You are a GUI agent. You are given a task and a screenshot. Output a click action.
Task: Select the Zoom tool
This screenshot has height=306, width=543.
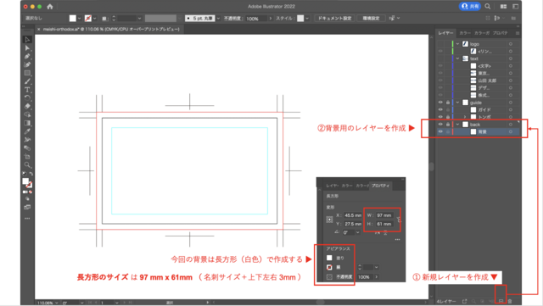click(x=27, y=165)
